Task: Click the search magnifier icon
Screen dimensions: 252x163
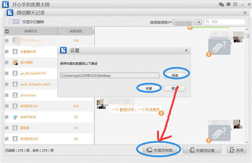Action: [x=207, y=21]
